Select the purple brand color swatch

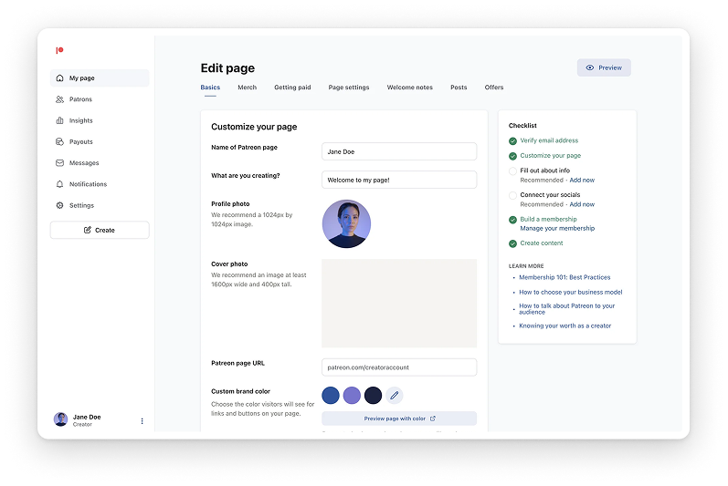click(352, 395)
